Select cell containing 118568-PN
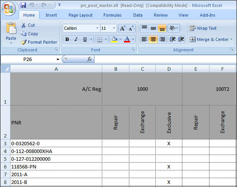The image size is (237, 187). [x=56, y=167]
